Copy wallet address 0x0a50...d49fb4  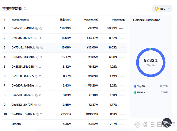(x=37, y=28)
